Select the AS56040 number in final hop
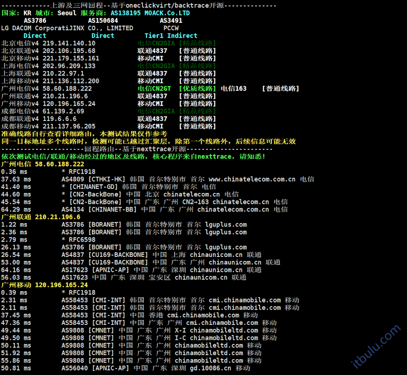 (74, 368)
